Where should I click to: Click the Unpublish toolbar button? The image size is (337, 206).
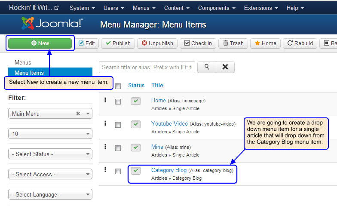tap(157, 43)
